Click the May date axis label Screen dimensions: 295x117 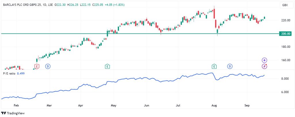114,106
